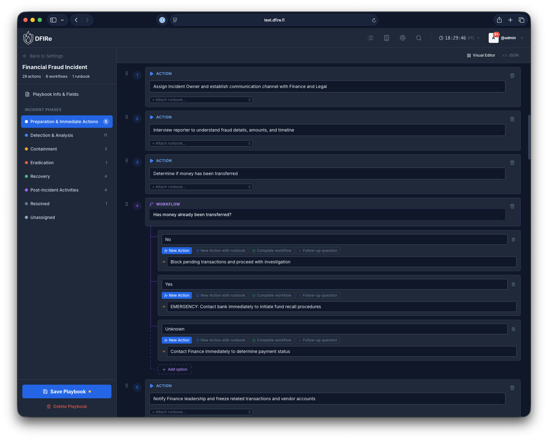
Task: Click the Safari address bar test.dfire.fi
Action: [274, 20]
